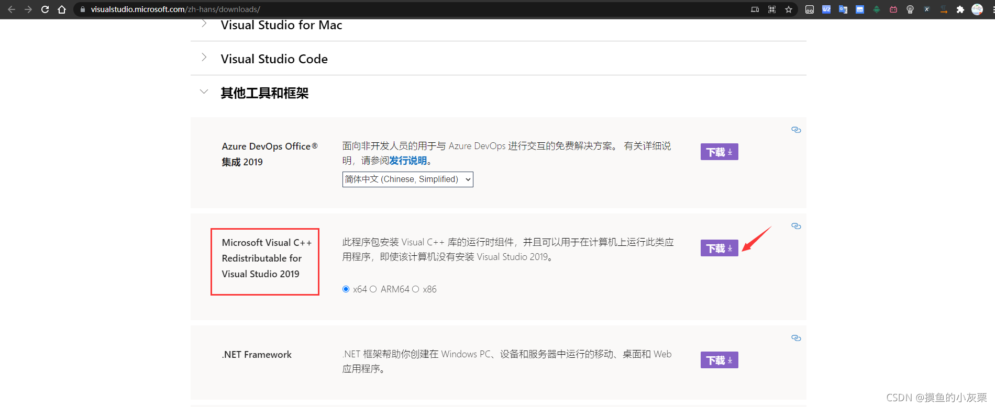Go back using the browser back arrow

click(x=11, y=9)
